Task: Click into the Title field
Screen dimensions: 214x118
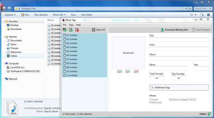Action: click(179, 40)
